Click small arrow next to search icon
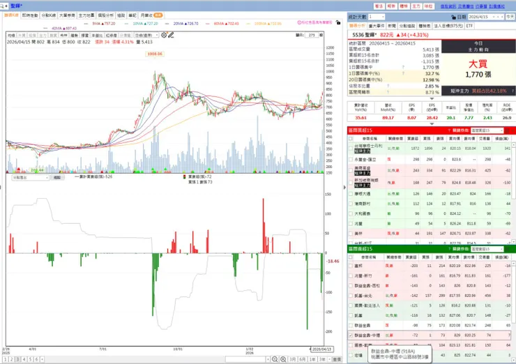The image size is (516, 364). [6, 6]
